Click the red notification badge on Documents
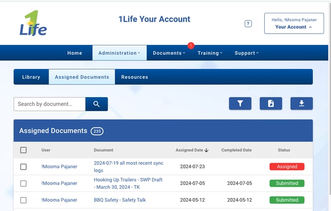This screenshot has width=331, height=211. coord(191,46)
